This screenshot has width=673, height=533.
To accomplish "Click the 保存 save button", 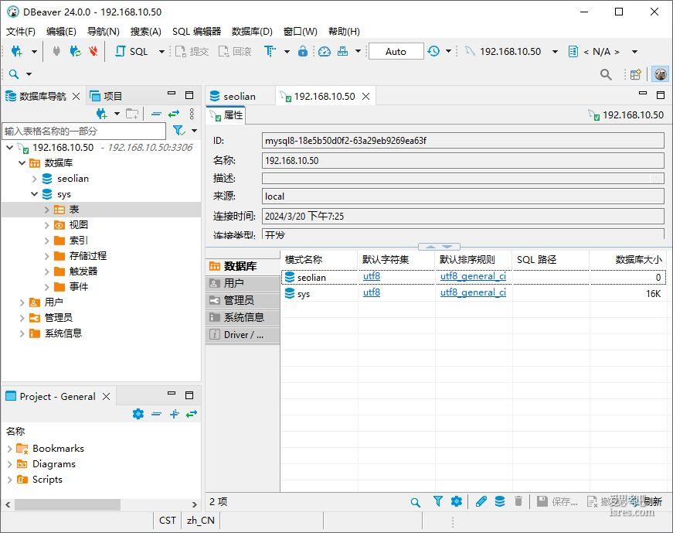I will [x=557, y=501].
